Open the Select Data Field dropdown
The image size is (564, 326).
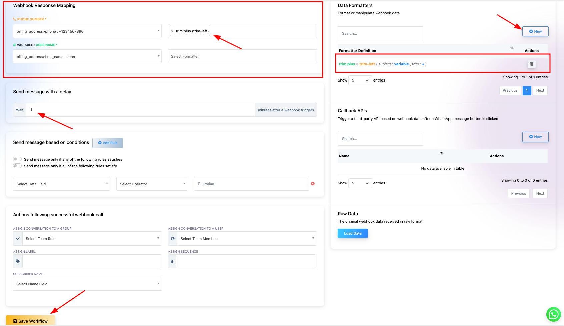point(61,184)
